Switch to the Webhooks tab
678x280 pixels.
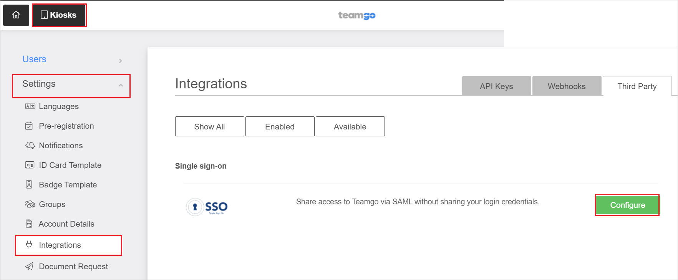[567, 86]
